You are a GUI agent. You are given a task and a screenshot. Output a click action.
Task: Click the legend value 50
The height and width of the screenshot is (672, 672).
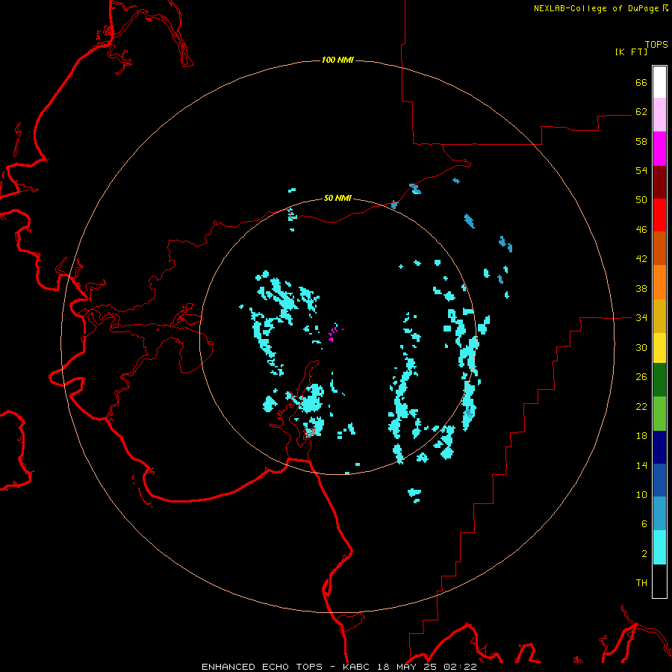click(641, 200)
